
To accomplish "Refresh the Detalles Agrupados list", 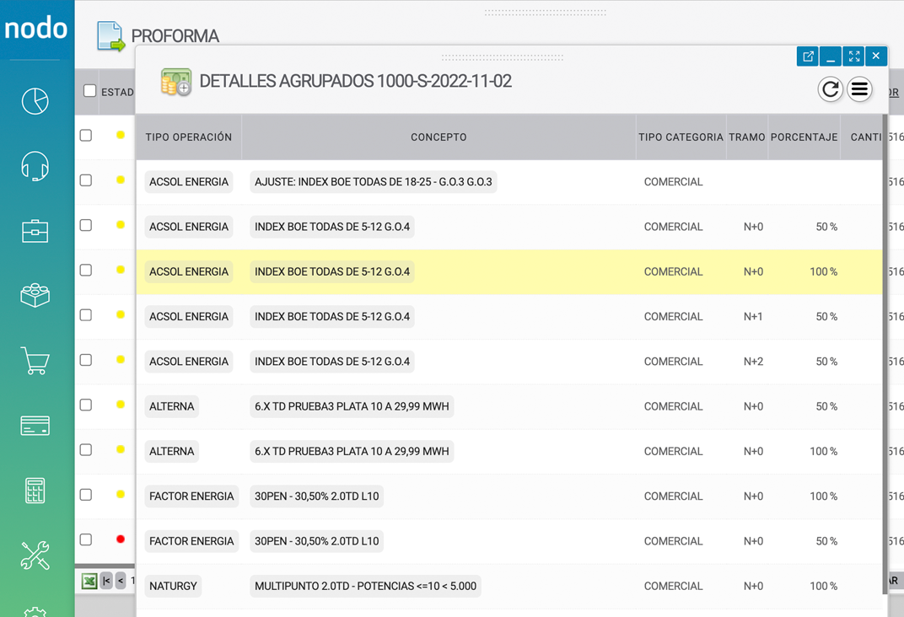I will tap(830, 89).
